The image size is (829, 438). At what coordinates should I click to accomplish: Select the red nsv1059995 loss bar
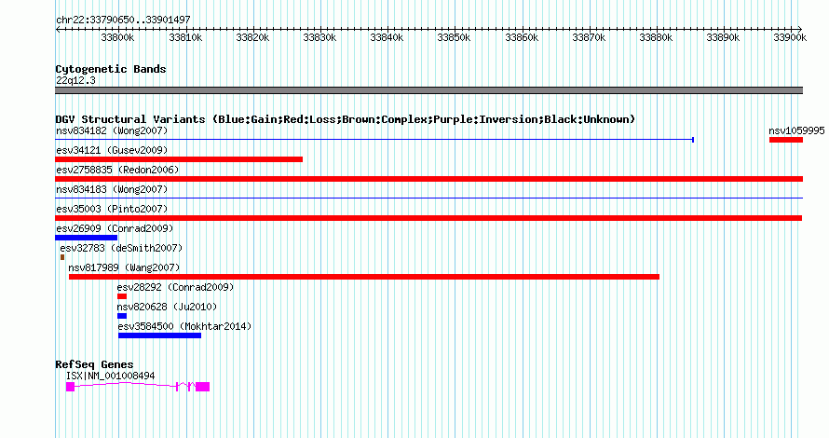(x=786, y=140)
